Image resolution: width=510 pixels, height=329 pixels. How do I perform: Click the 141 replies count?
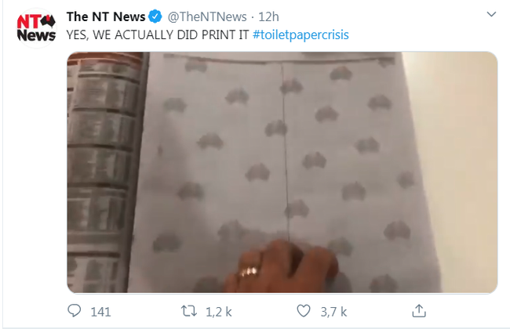click(100, 312)
